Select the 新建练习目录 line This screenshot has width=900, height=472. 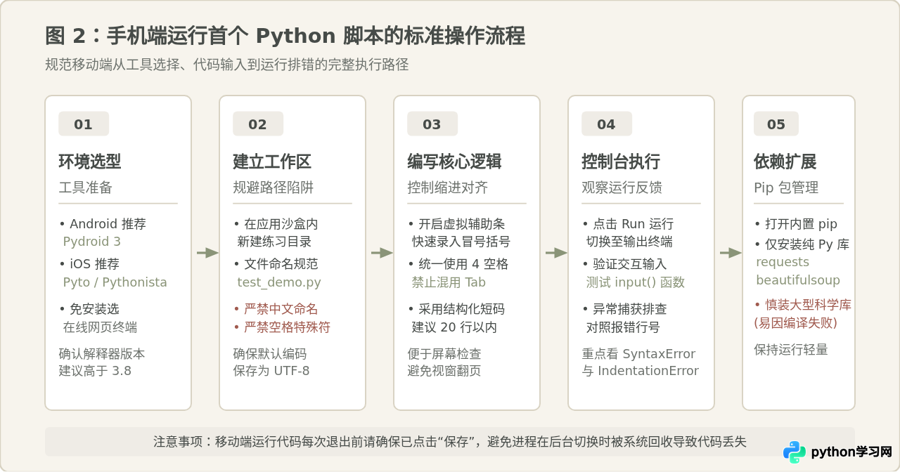click(x=275, y=242)
